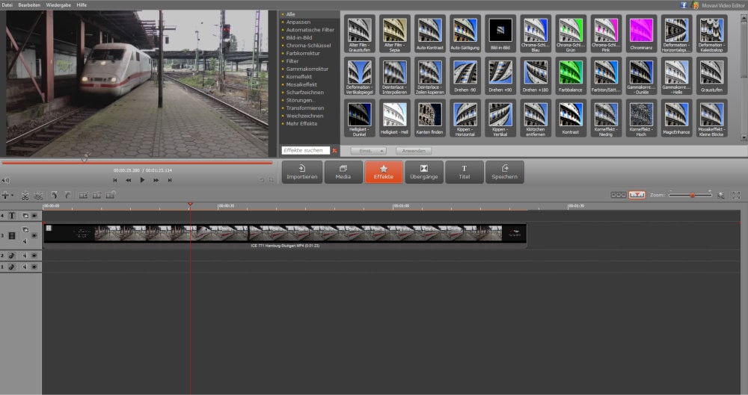
Task: Select the Farbbalance effect
Action: click(571, 75)
